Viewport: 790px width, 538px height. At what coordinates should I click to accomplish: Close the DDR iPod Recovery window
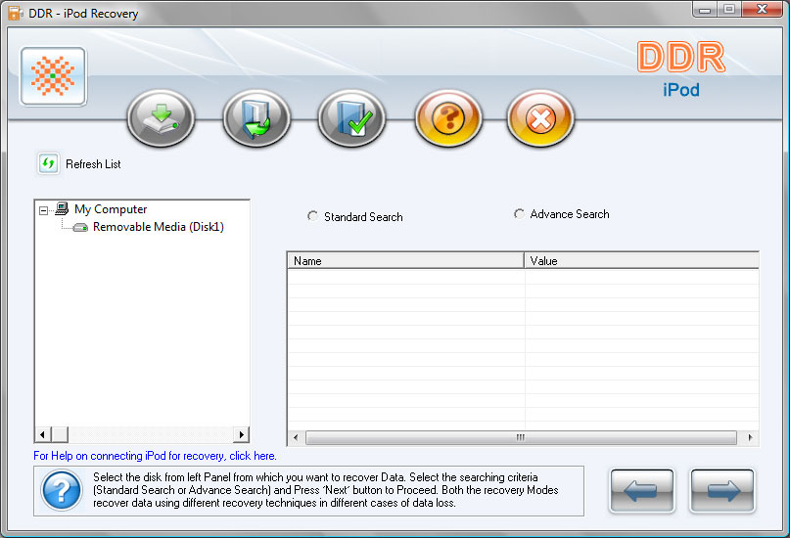click(762, 10)
